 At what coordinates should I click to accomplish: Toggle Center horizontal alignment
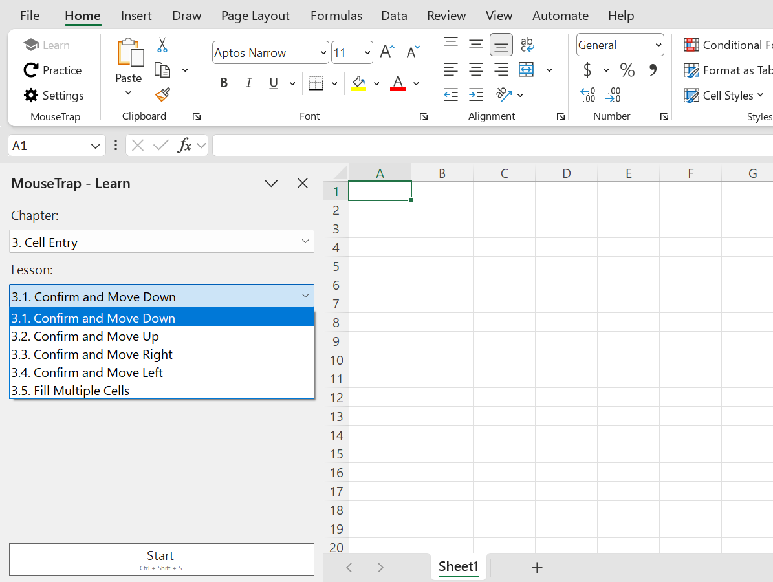point(476,70)
